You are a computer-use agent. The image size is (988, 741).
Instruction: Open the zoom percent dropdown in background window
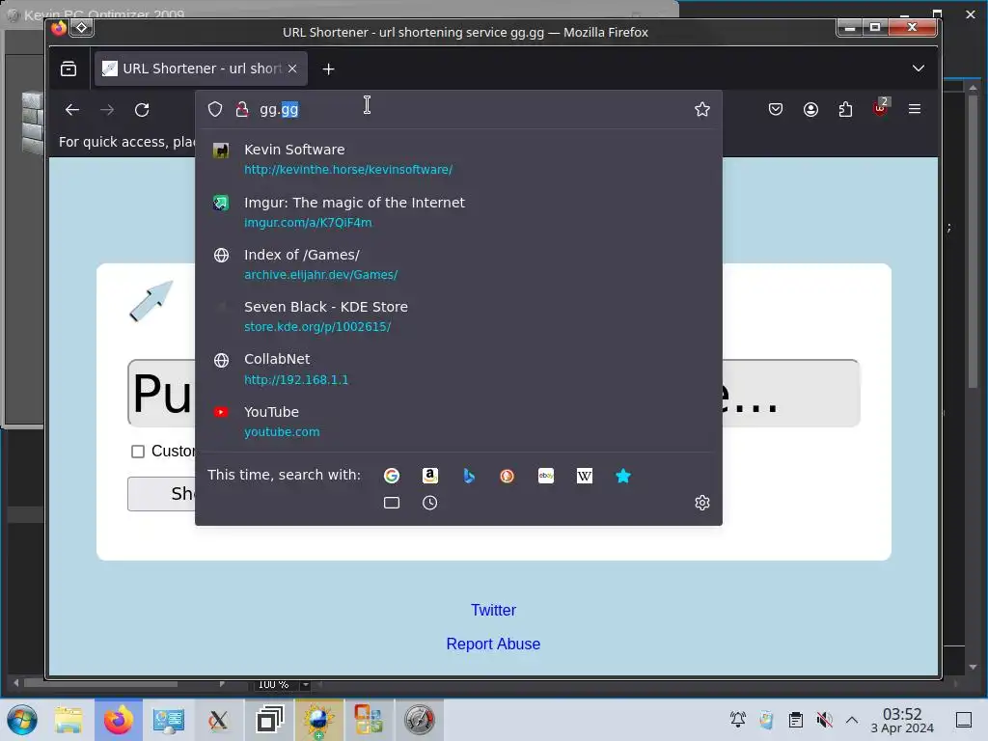coord(306,685)
